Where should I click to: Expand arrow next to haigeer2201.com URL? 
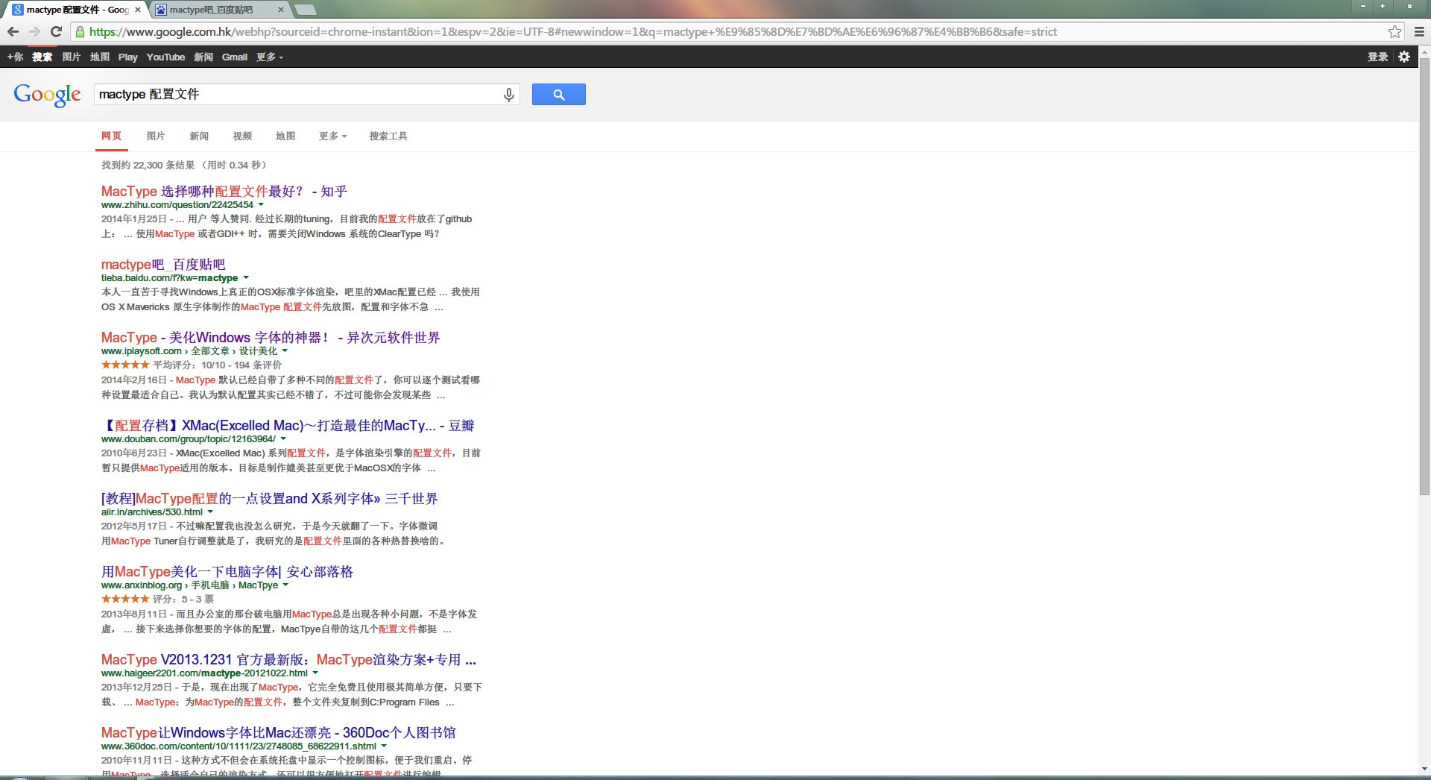(315, 673)
